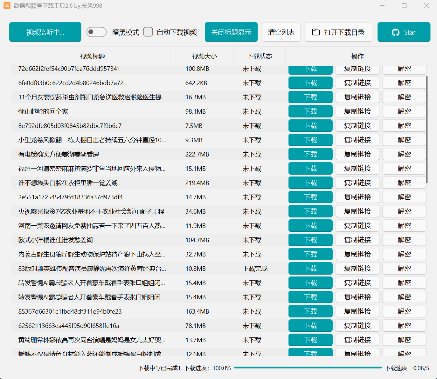Click the video monitoring button
Viewport: 437px width, 379px height.
coord(45,32)
